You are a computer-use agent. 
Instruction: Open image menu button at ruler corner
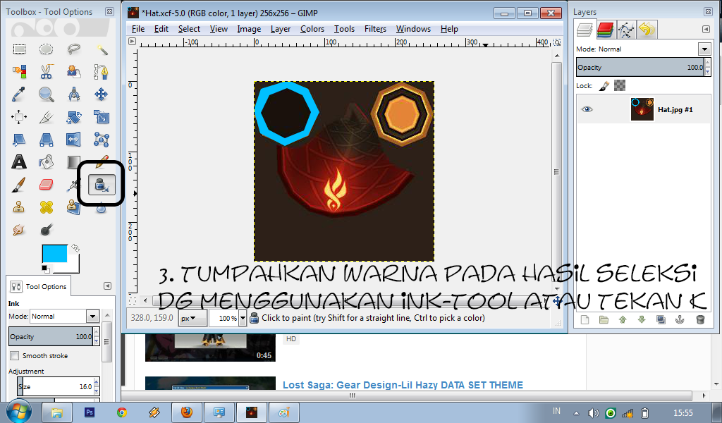pos(133,42)
